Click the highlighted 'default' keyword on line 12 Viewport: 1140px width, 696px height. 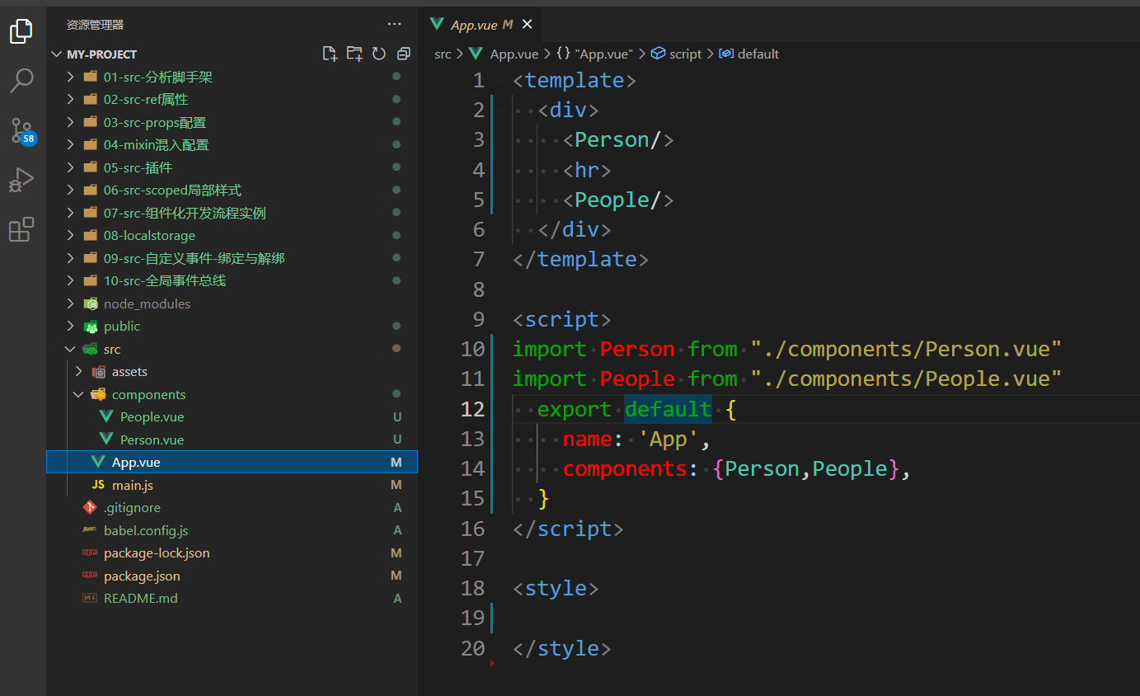pyautogui.click(x=668, y=409)
